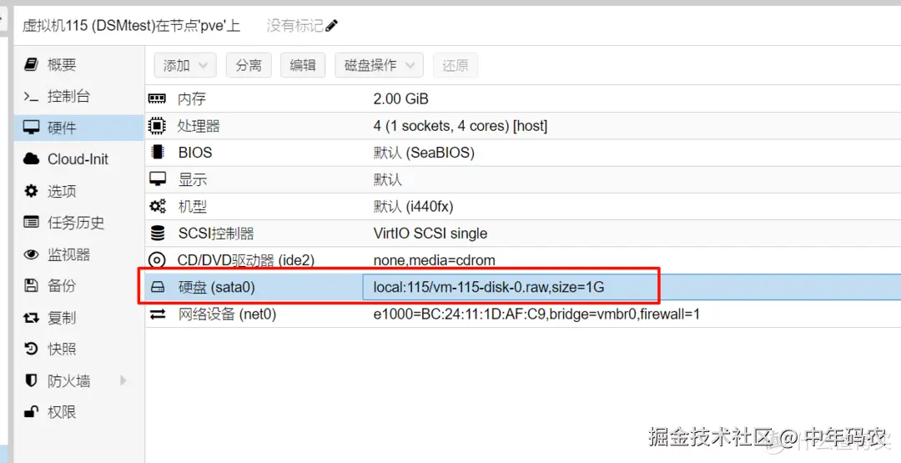901x463 pixels.
Task: Click the Snapshots (快照) history icon
Action: (31, 349)
